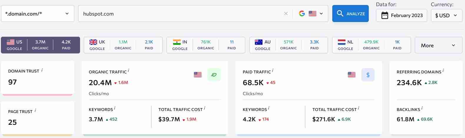Screen dimensions: 465x138
Task: Expand the More countries dropdown
Action: pyautogui.click(x=438, y=45)
